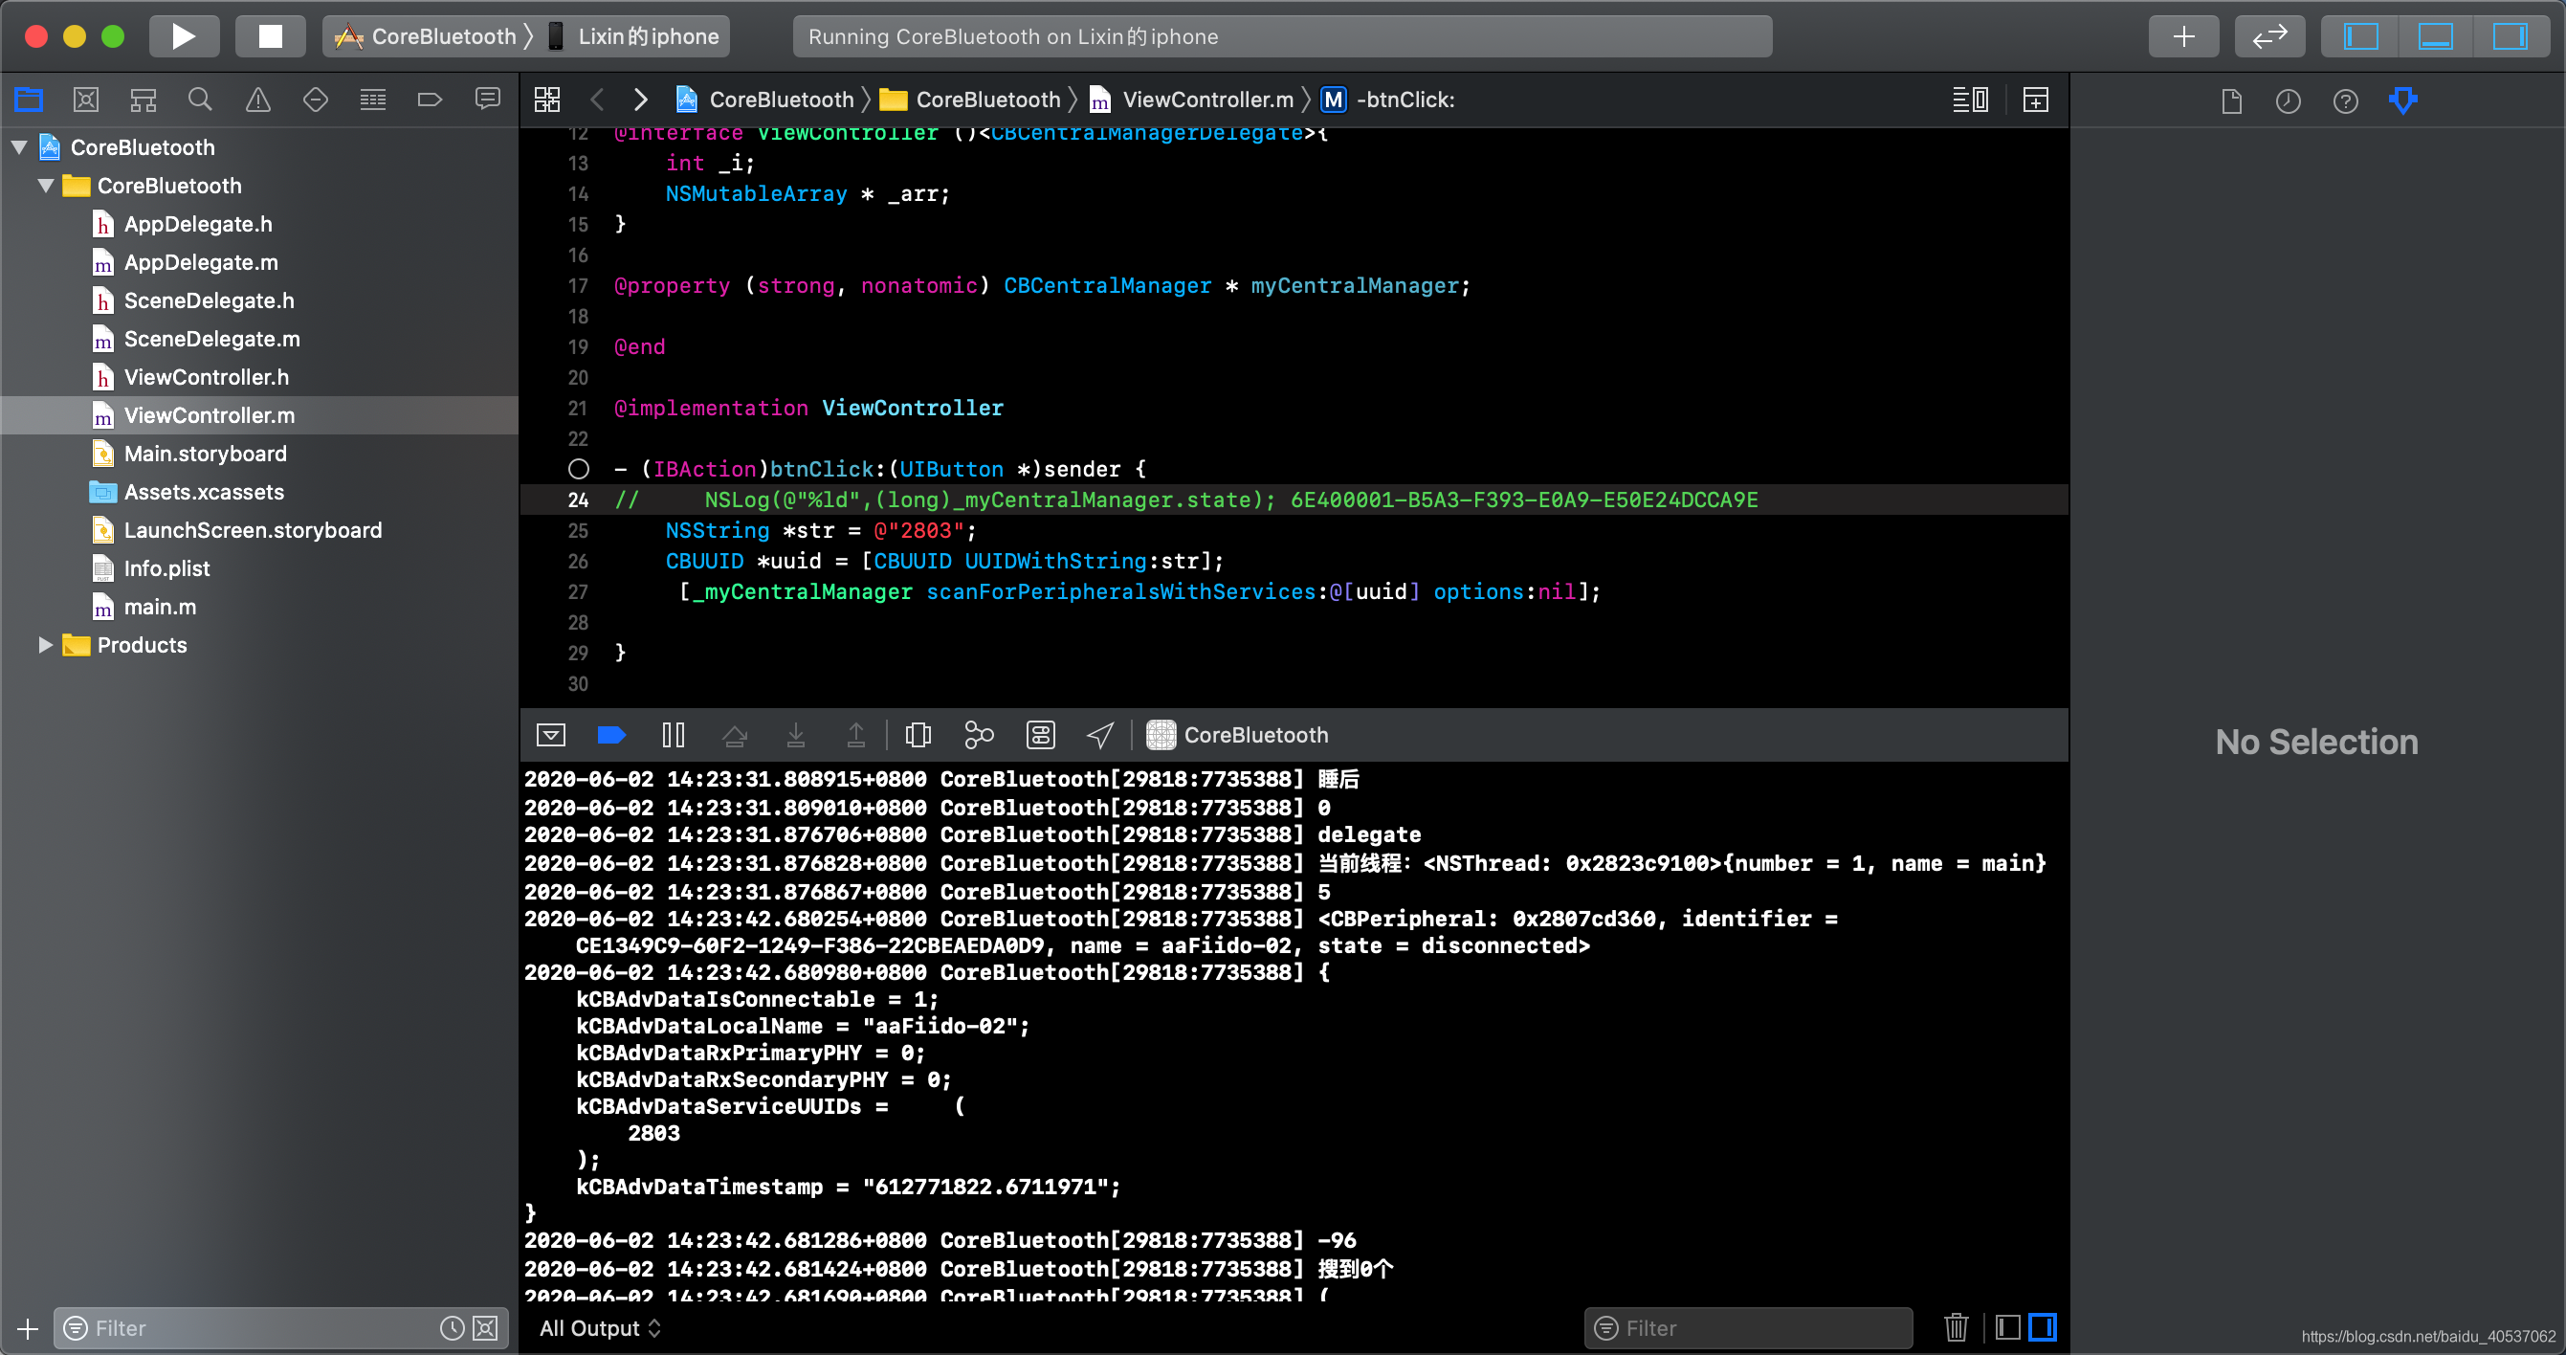Screen dimensions: 2566x1355
Task: Open -btnClick: method jump bar menu
Action: [1387, 100]
